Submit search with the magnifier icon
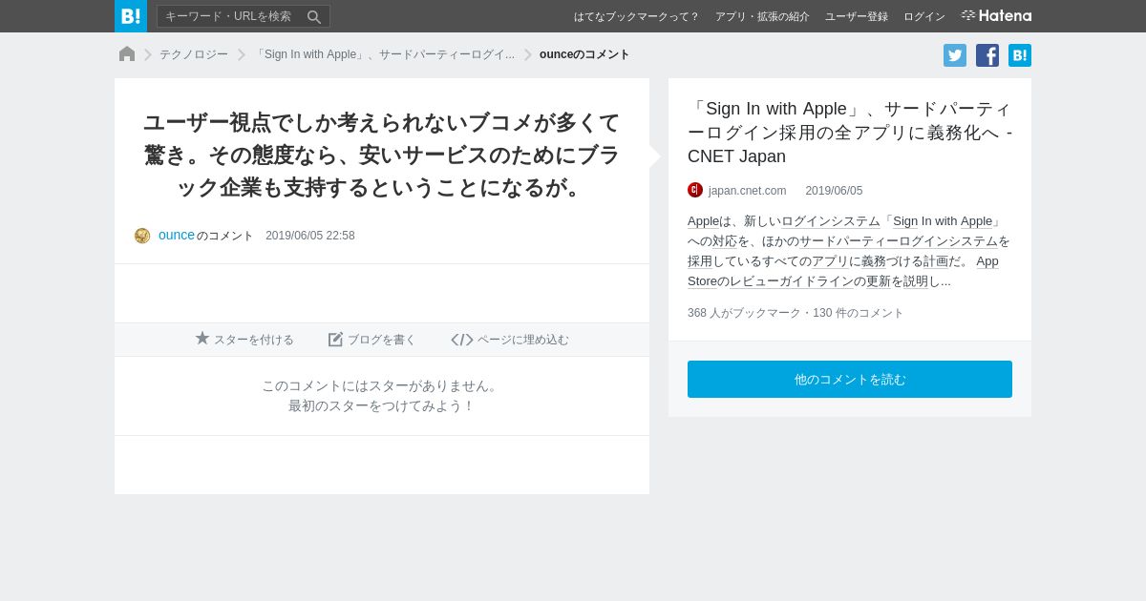The height and width of the screenshot is (601, 1146). [314, 17]
